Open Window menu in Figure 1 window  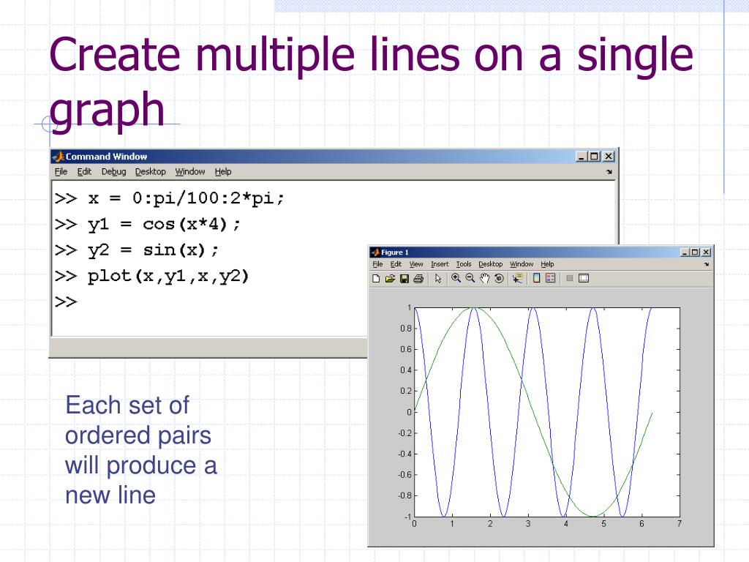click(522, 264)
